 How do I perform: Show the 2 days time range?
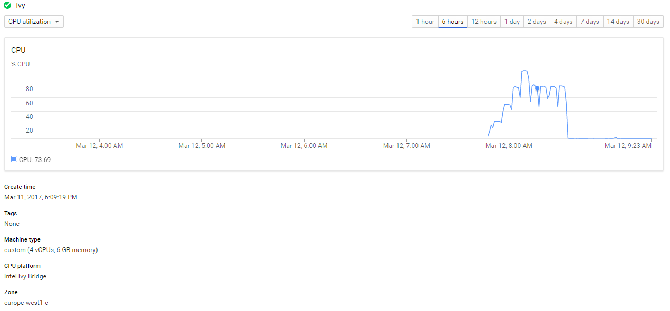tap(537, 22)
